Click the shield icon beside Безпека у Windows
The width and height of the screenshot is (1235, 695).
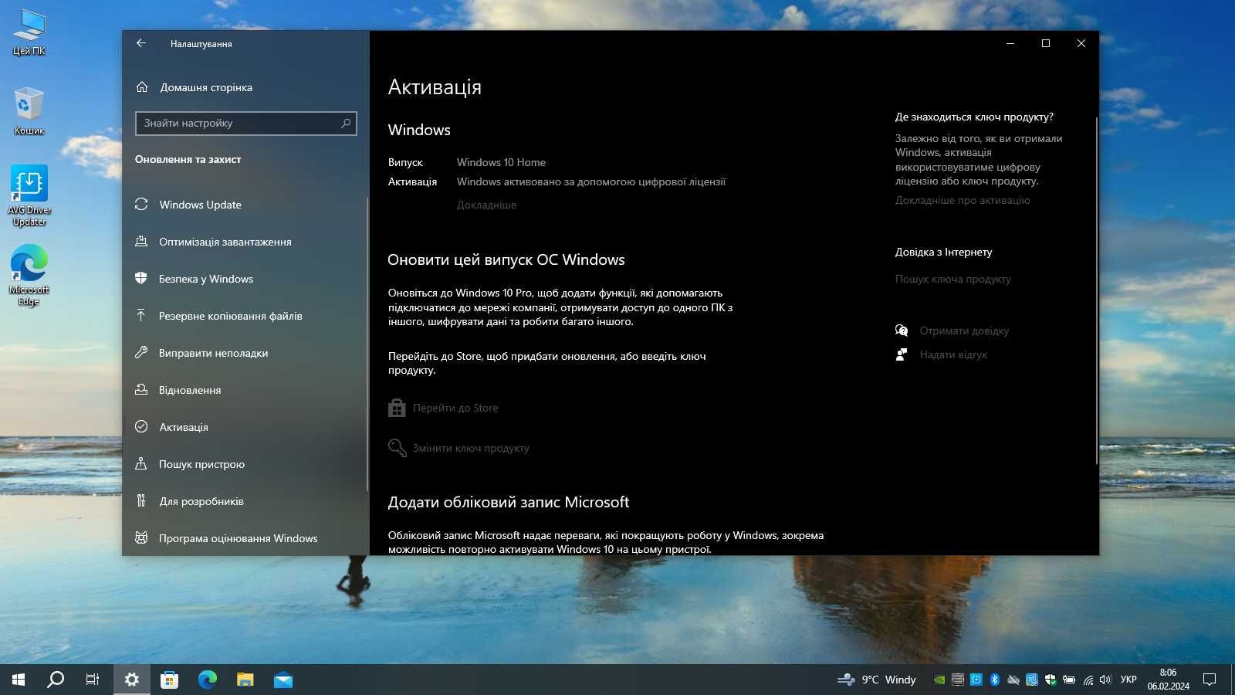pos(141,278)
